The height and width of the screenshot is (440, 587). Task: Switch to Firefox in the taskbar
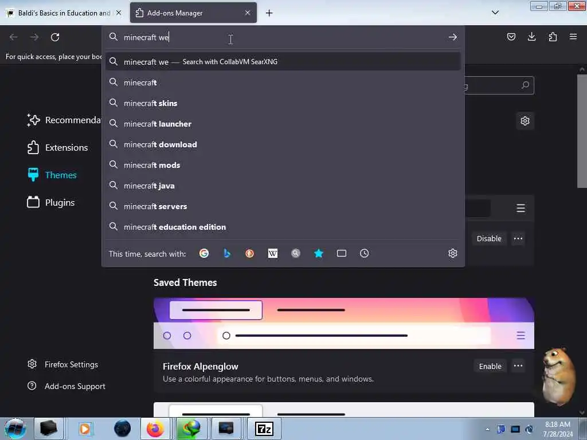click(155, 429)
